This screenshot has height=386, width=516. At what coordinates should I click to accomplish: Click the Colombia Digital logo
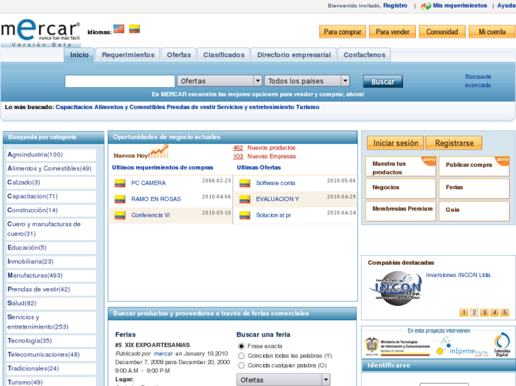[503, 345]
